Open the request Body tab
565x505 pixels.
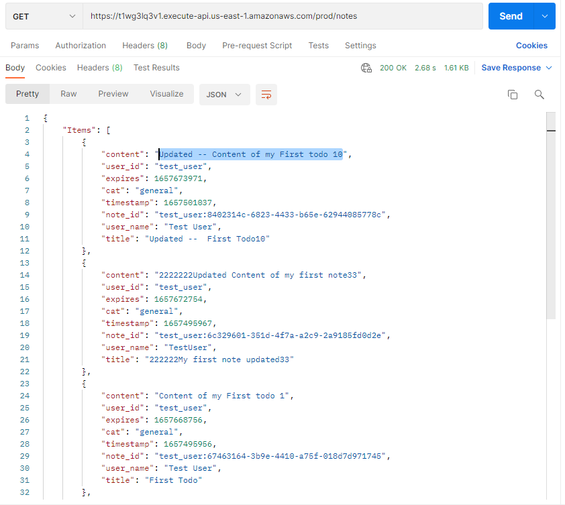click(x=196, y=46)
